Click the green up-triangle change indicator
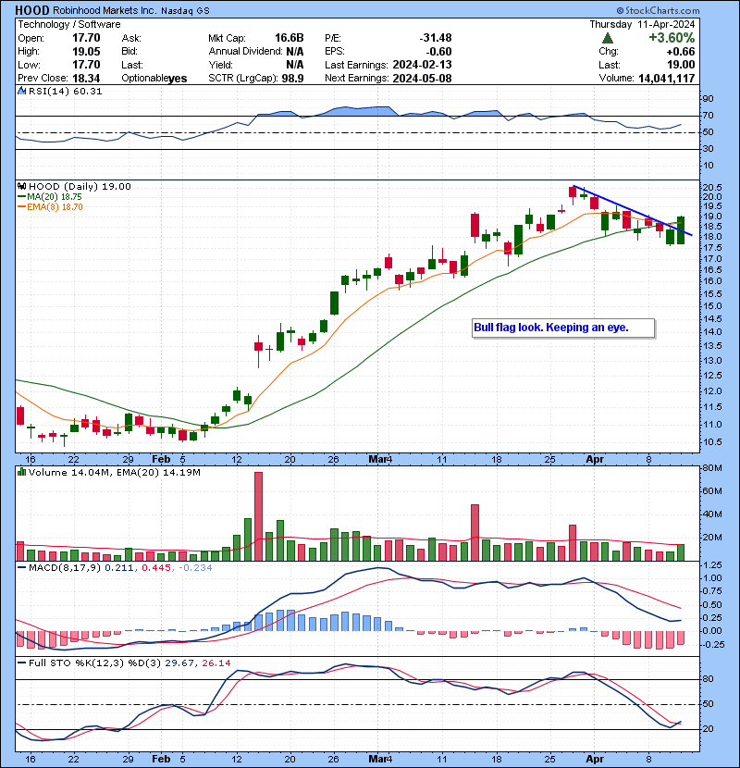This screenshot has height=768, width=740. pyautogui.click(x=608, y=38)
